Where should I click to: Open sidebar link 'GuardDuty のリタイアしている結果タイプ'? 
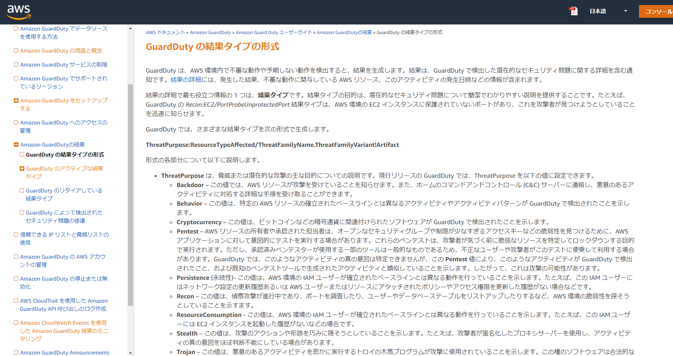(x=64, y=194)
